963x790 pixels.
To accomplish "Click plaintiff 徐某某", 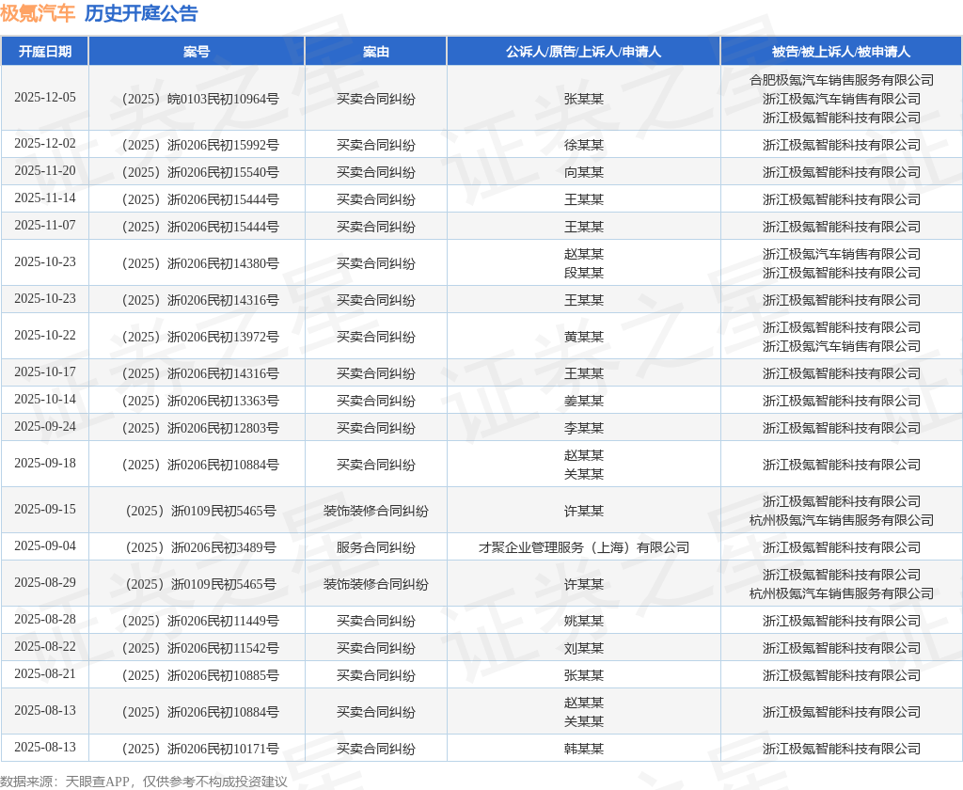I will click(583, 145).
